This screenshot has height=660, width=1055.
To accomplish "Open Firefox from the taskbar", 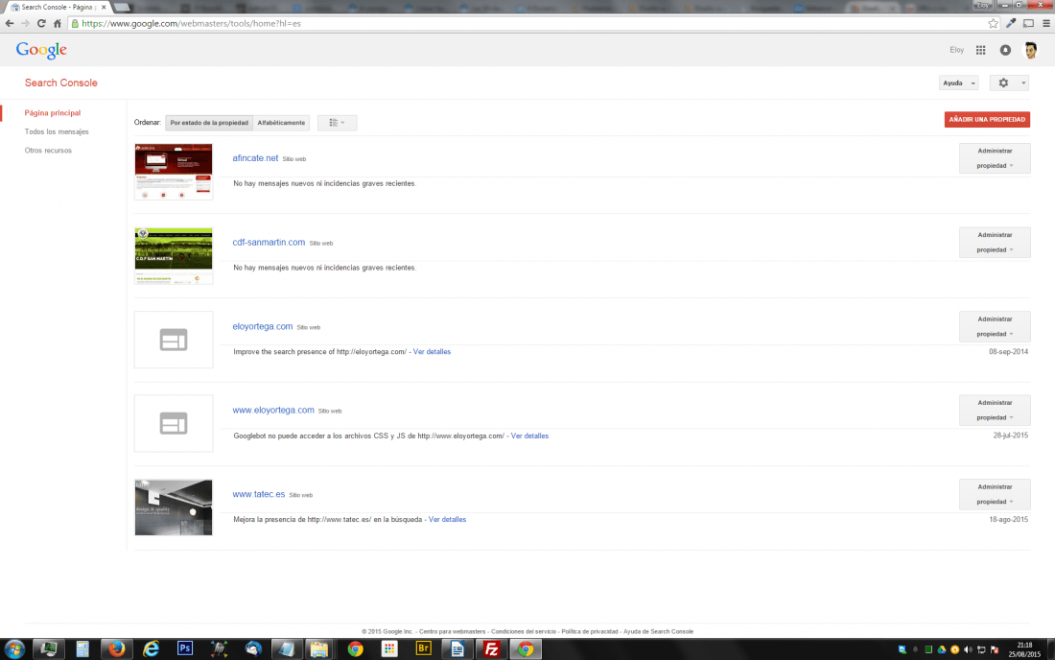I will click(116, 648).
